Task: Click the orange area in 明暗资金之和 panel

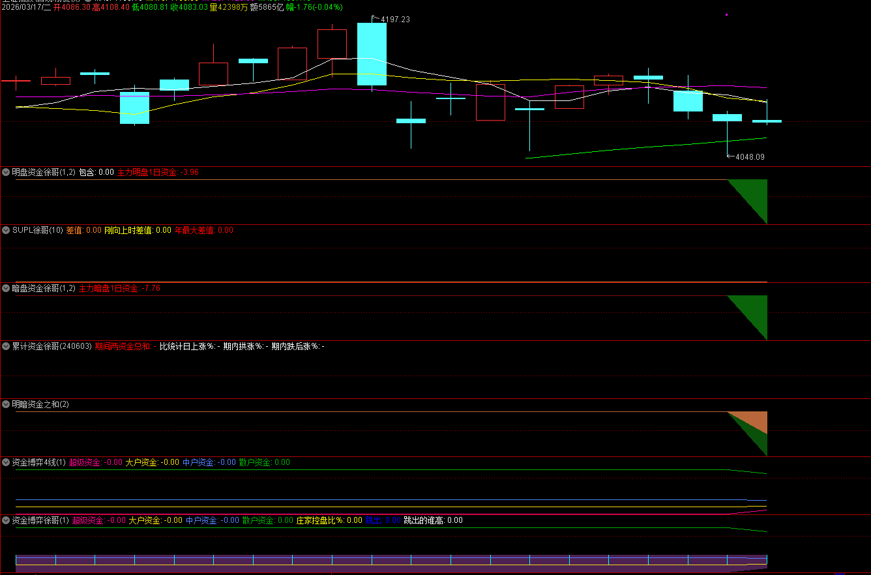Action: pyautogui.click(x=756, y=420)
